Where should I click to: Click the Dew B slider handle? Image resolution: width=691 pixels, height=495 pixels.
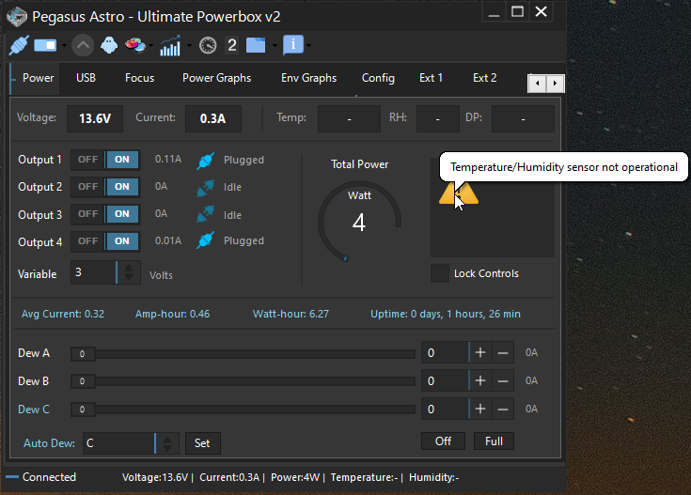click(83, 381)
